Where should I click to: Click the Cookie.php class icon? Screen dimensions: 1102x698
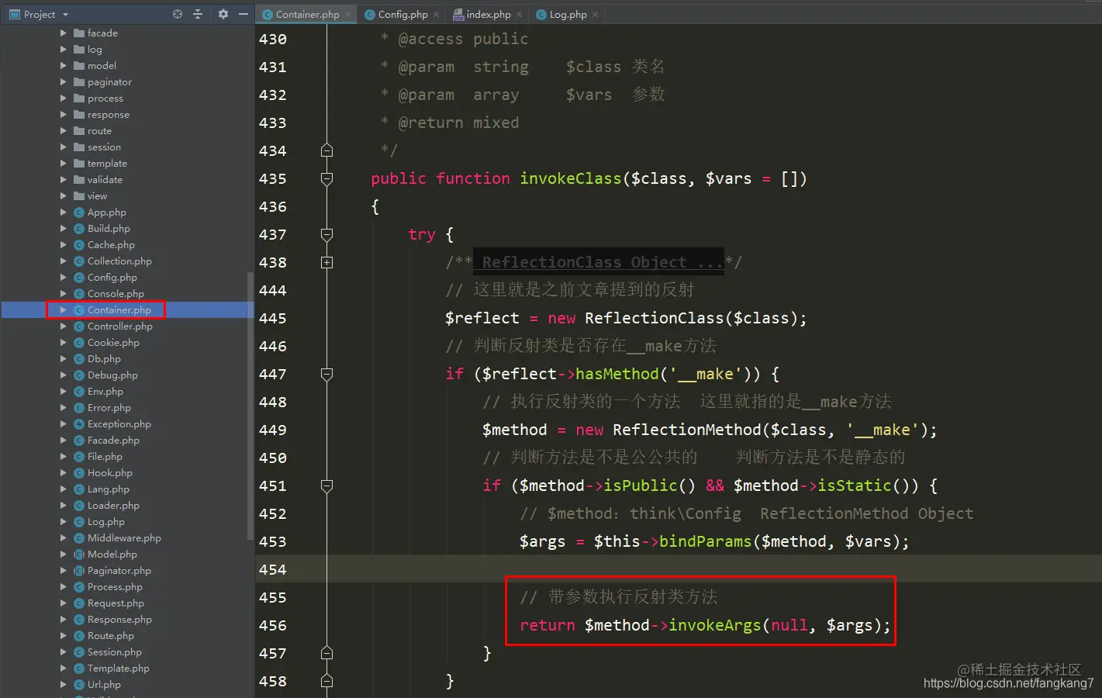click(79, 342)
